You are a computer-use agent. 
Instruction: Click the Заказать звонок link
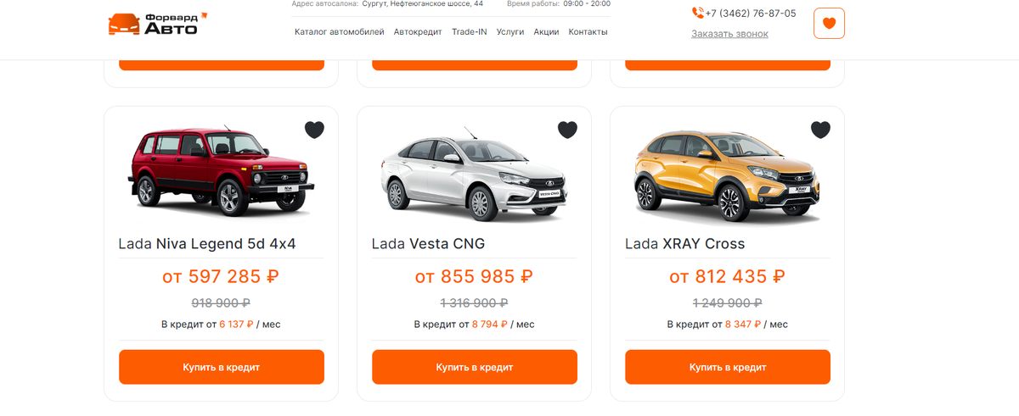[x=729, y=34]
